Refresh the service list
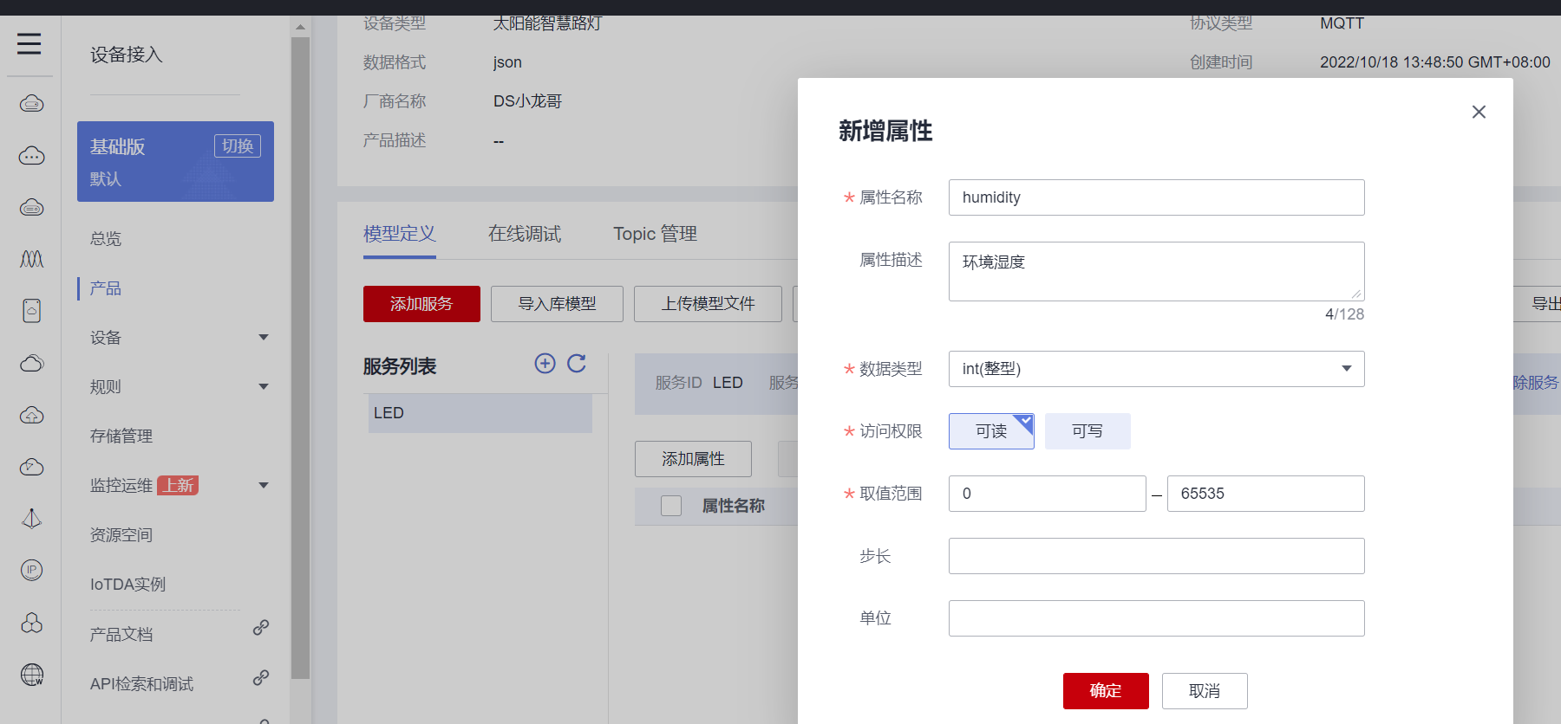Screen dimensions: 1561x724 point(577,364)
